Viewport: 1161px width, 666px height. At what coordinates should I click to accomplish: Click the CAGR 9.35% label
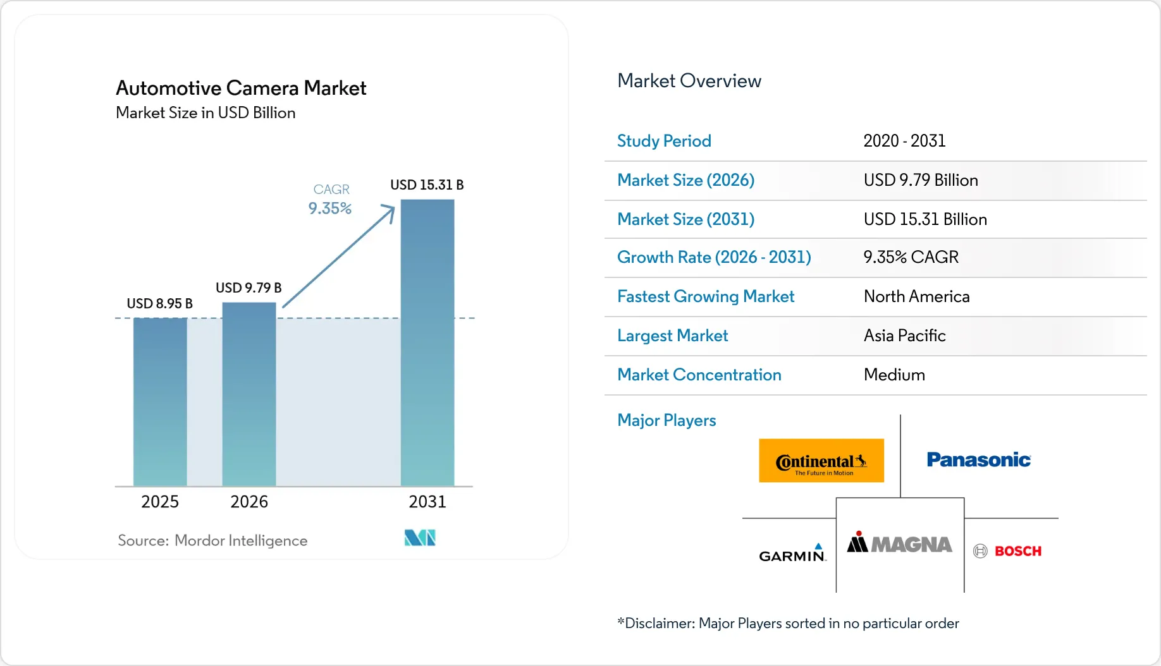point(330,200)
